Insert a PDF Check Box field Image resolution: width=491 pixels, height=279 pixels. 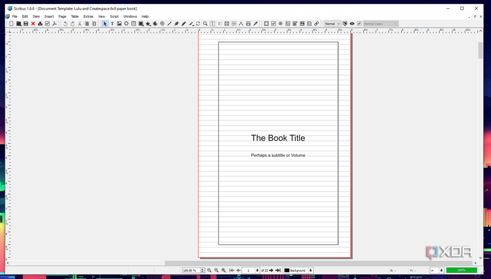tap(273, 24)
